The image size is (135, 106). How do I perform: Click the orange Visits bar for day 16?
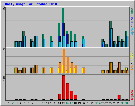pos(68,65)
